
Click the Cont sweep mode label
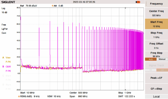tap(4, 33)
